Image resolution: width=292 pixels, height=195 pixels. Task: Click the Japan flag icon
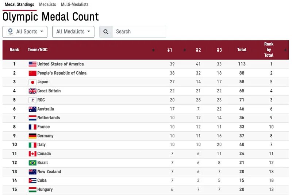[x=32, y=82]
